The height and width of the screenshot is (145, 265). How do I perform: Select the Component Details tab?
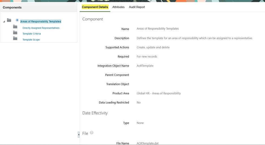pos(95,7)
